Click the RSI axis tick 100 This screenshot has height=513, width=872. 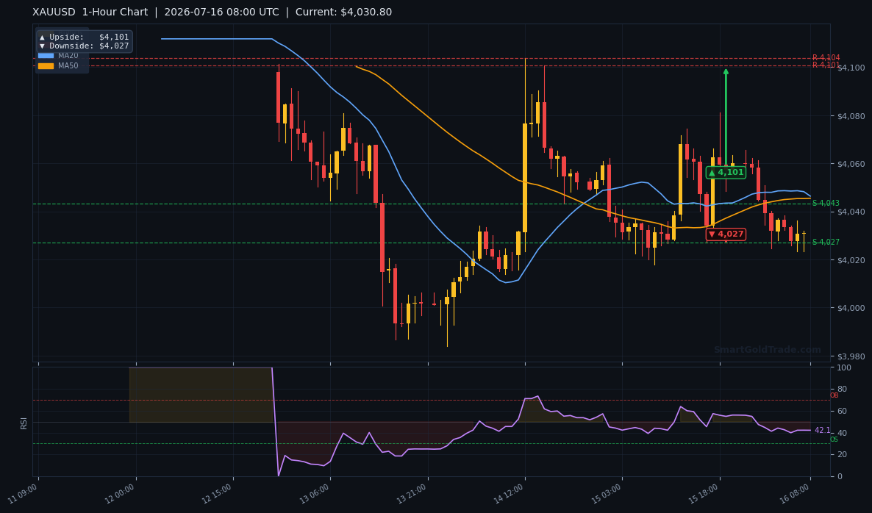[x=843, y=368]
